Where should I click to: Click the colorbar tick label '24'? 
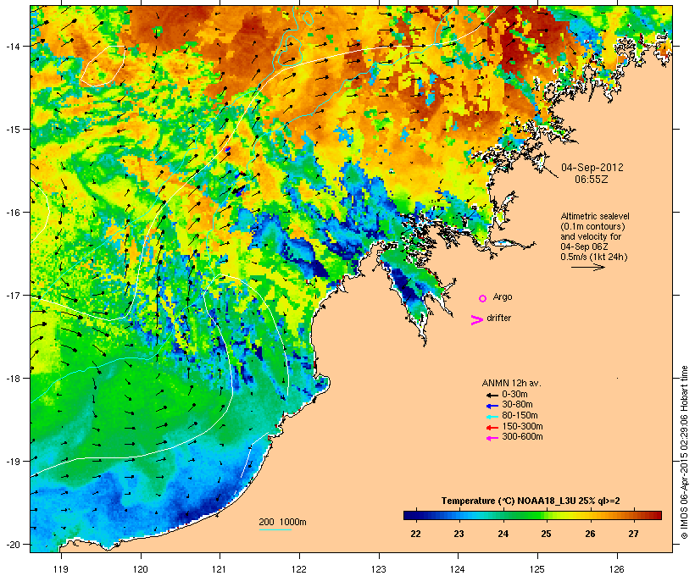[x=503, y=534]
